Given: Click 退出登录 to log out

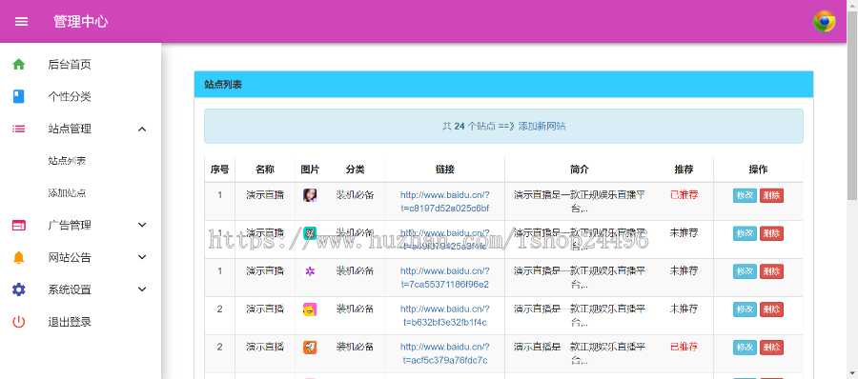Looking at the screenshot, I should tap(70, 322).
